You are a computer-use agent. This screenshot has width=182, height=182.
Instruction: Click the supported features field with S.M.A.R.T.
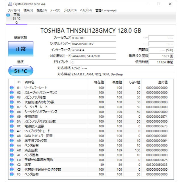tap(122, 74)
